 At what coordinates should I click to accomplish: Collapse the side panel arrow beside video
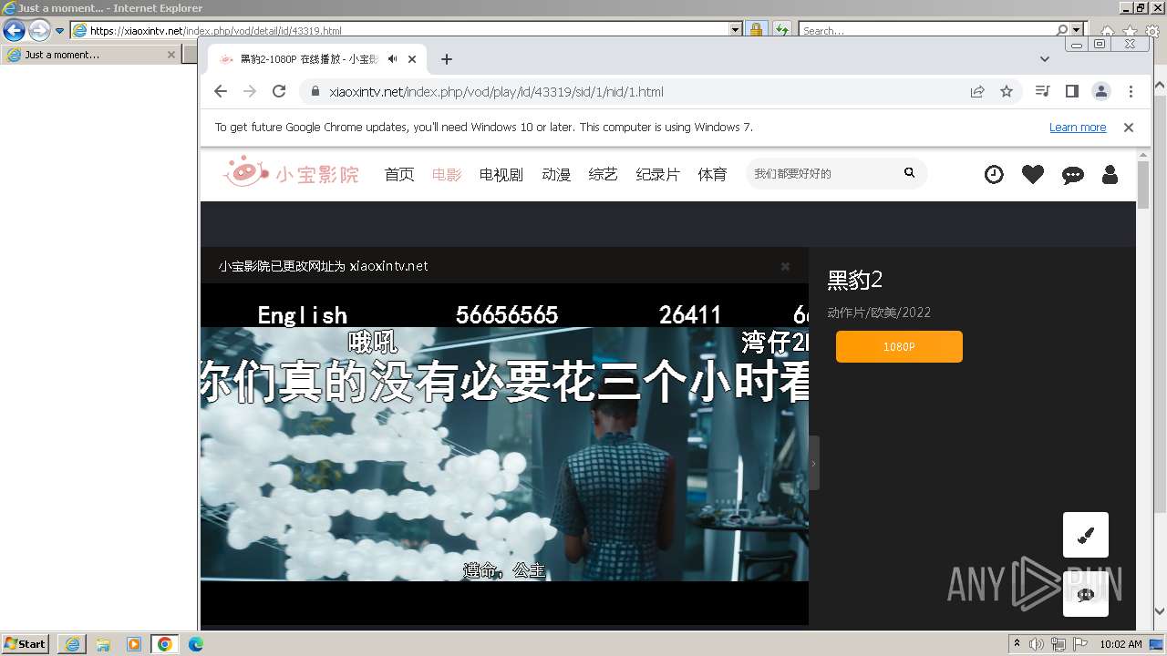tap(813, 463)
